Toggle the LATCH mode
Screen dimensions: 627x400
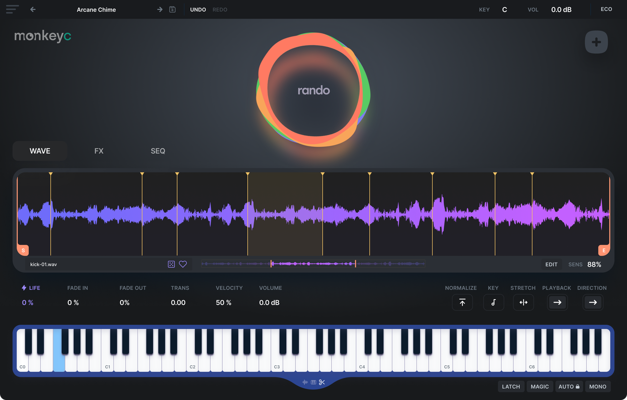[x=511, y=387]
